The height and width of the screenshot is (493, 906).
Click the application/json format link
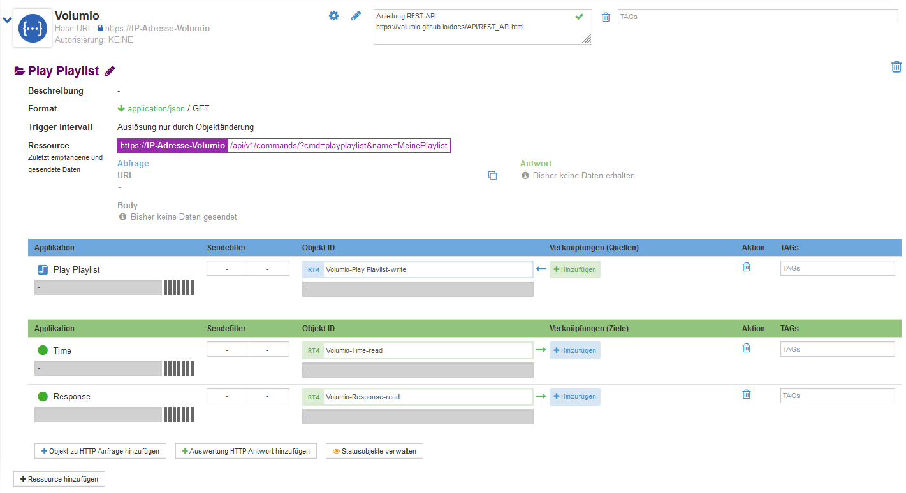156,109
